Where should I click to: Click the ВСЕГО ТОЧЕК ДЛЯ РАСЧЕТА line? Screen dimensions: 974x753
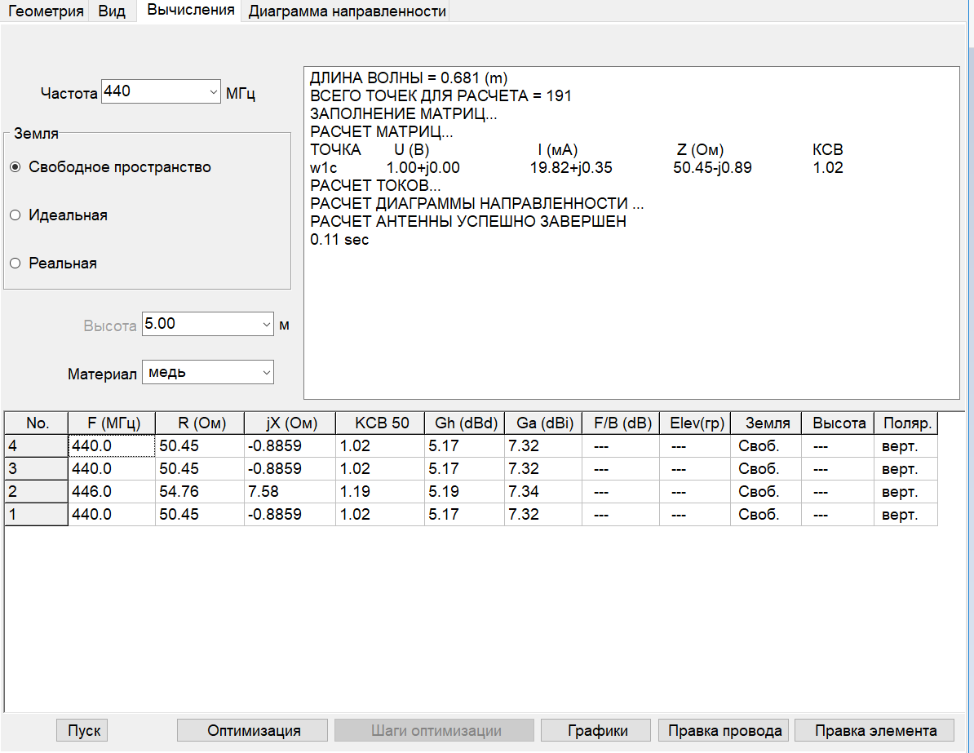click(441, 96)
